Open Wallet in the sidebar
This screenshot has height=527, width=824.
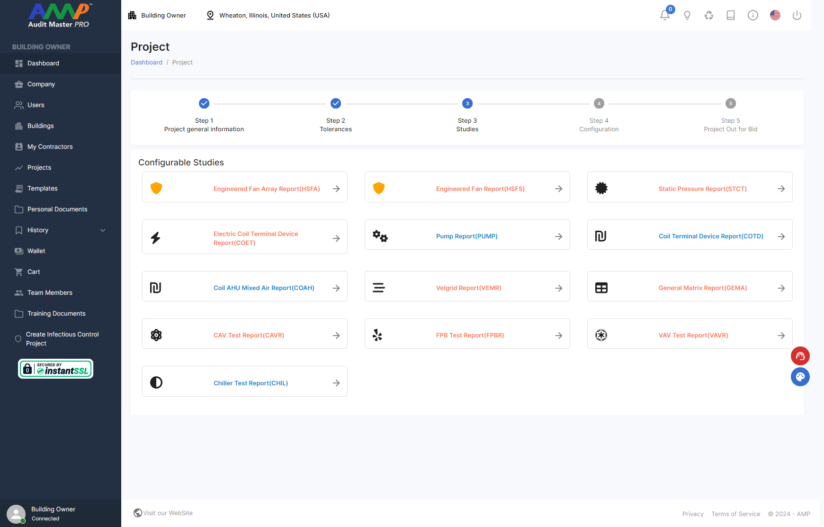pyautogui.click(x=36, y=251)
